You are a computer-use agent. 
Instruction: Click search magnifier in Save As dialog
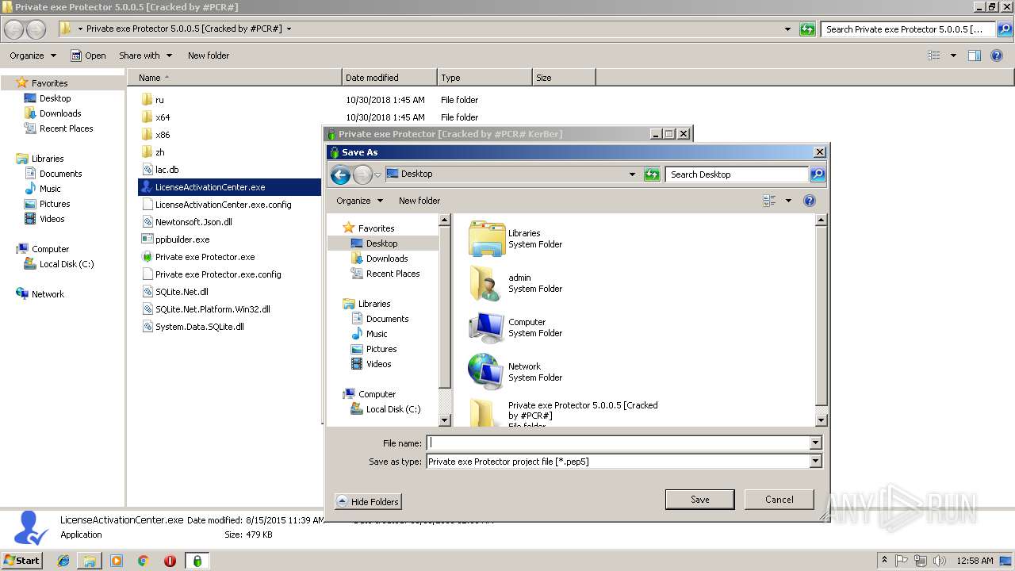tap(818, 174)
